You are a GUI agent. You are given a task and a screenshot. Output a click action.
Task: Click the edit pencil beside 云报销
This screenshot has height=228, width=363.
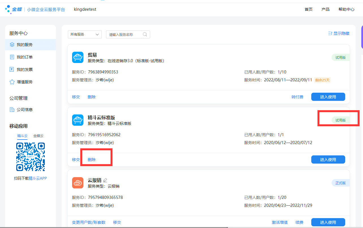pos(105,180)
